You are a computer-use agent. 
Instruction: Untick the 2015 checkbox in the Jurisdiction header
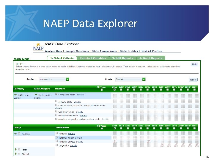tap(115, 129)
